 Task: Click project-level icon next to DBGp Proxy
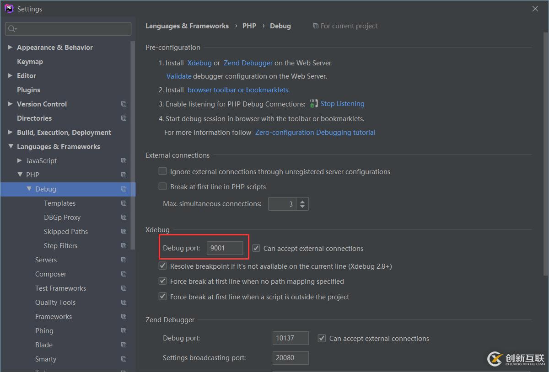(124, 218)
